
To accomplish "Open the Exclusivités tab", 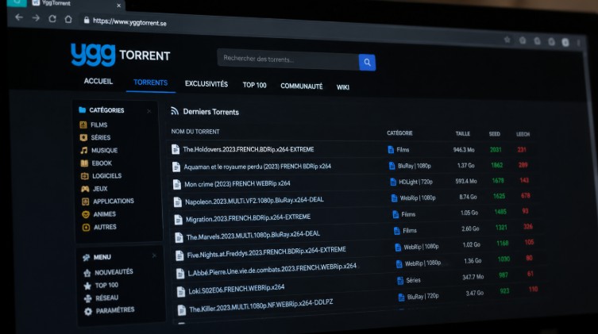I will point(206,84).
